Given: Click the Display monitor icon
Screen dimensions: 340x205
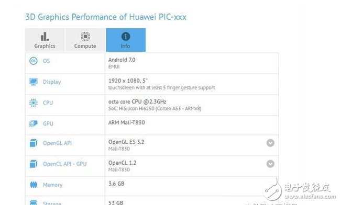Looking at the screenshot, I should pos(34,82).
